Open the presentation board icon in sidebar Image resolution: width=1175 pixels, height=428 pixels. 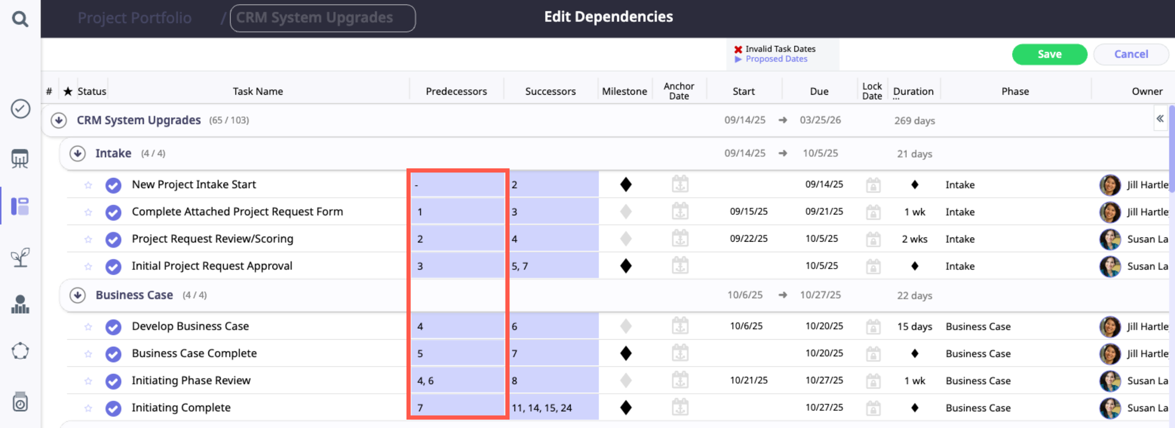(20, 158)
